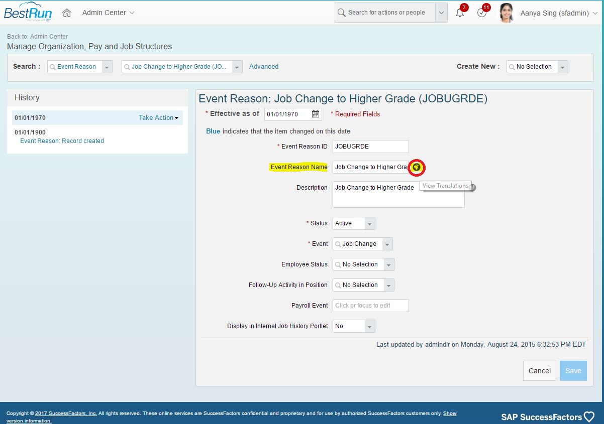Click the Last updated by admindlr text

481,345
